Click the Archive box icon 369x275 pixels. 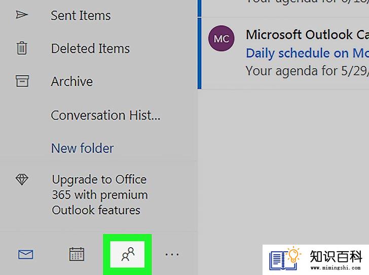tap(22, 81)
